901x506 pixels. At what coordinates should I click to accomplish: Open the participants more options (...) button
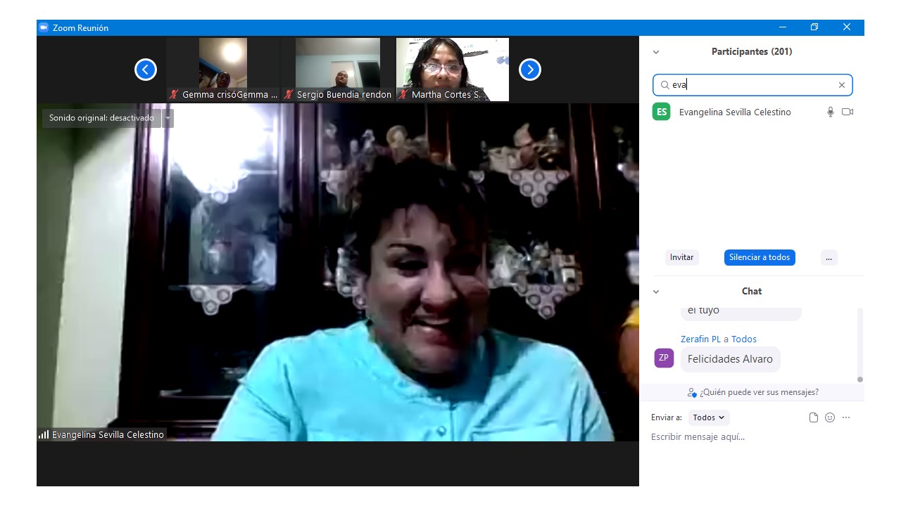828,257
